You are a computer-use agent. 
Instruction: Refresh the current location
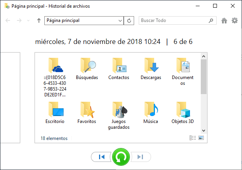click(129, 20)
